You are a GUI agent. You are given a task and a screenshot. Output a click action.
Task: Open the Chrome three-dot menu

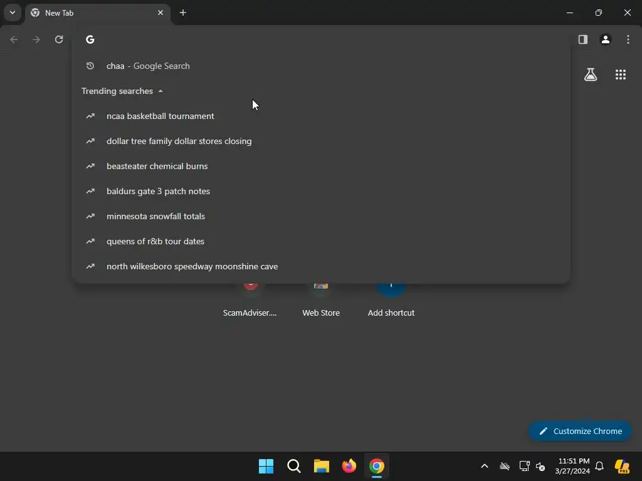[628, 39]
